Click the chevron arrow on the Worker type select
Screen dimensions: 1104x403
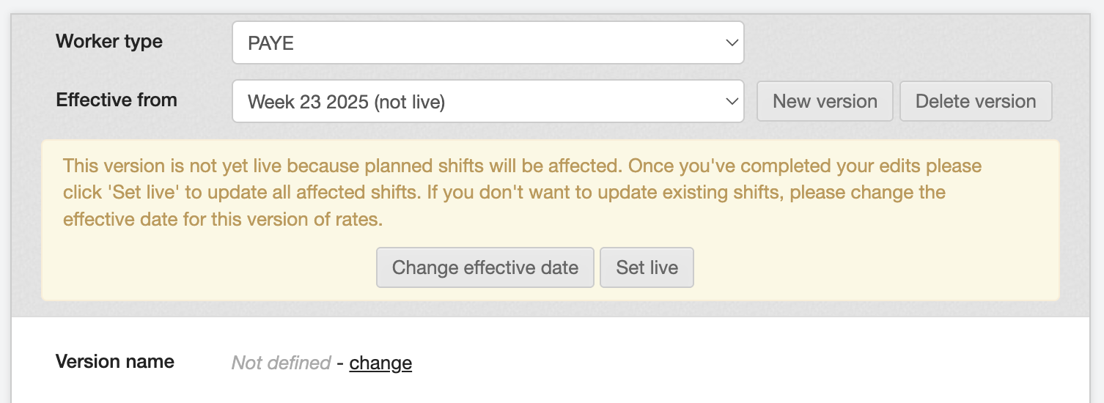pos(731,42)
